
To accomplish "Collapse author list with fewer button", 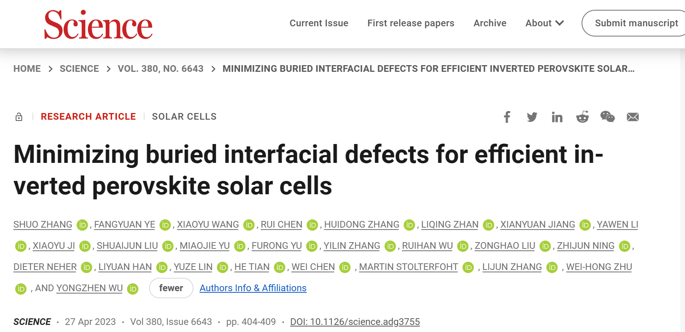I will (171, 288).
